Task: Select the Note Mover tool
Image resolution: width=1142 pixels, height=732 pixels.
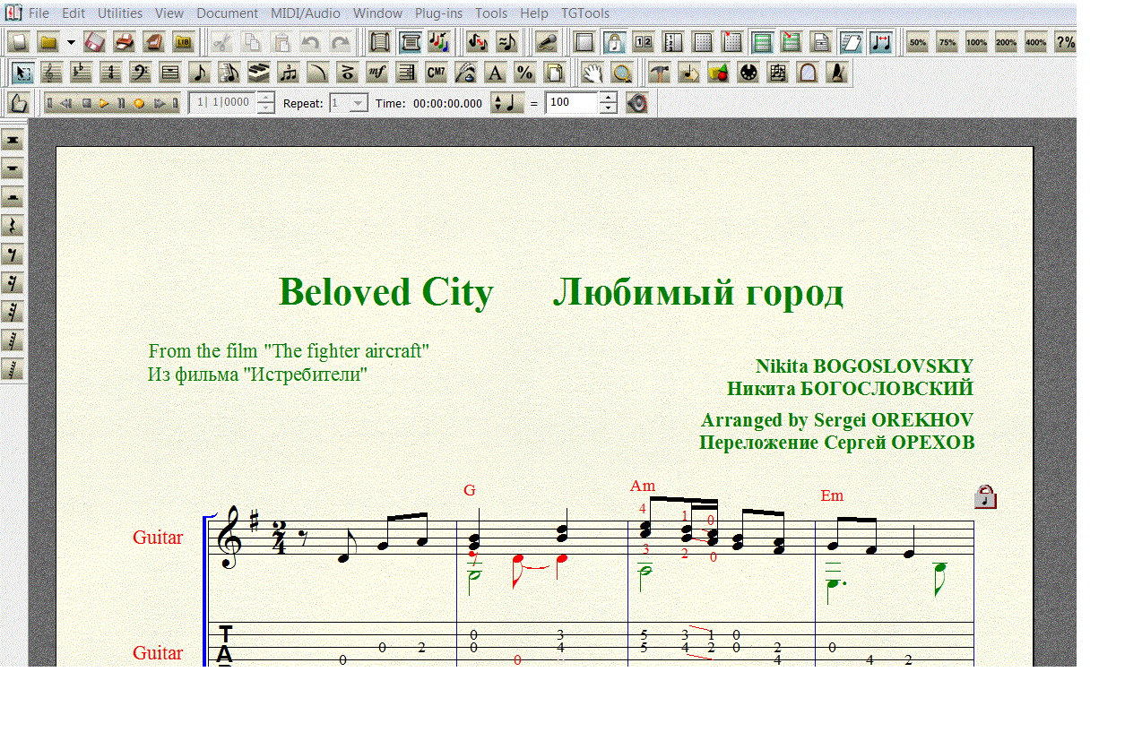Action: pos(689,73)
